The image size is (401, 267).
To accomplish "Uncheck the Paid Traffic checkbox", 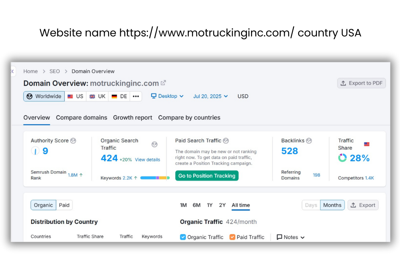I will (232, 237).
